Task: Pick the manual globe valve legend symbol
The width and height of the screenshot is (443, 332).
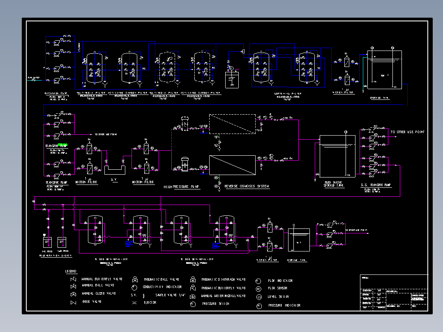Action: pyautogui.click(x=73, y=294)
